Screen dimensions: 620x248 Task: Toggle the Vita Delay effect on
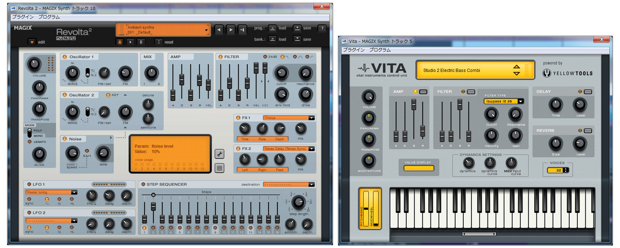(580, 92)
